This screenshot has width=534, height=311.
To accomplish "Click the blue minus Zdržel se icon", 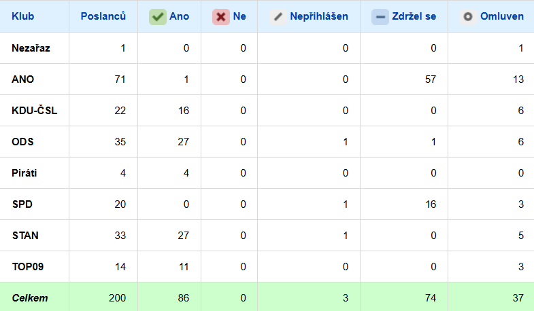I will point(380,17).
